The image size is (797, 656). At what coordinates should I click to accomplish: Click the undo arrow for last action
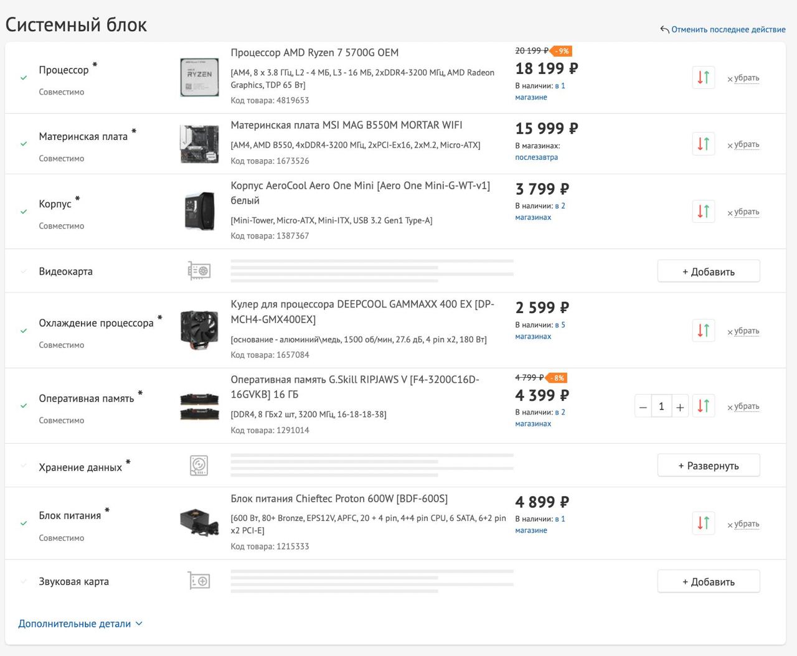pos(664,29)
